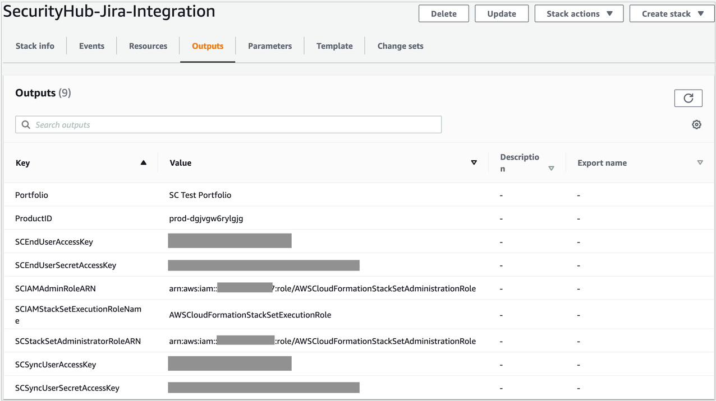Toggle filtering on the Description column
This screenshot has height=401, width=716.
click(x=551, y=167)
